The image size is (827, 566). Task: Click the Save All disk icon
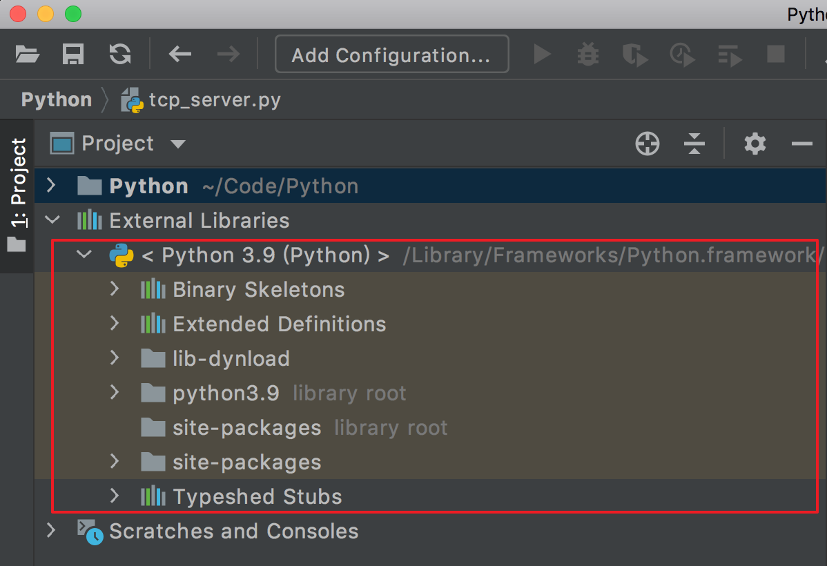click(73, 54)
